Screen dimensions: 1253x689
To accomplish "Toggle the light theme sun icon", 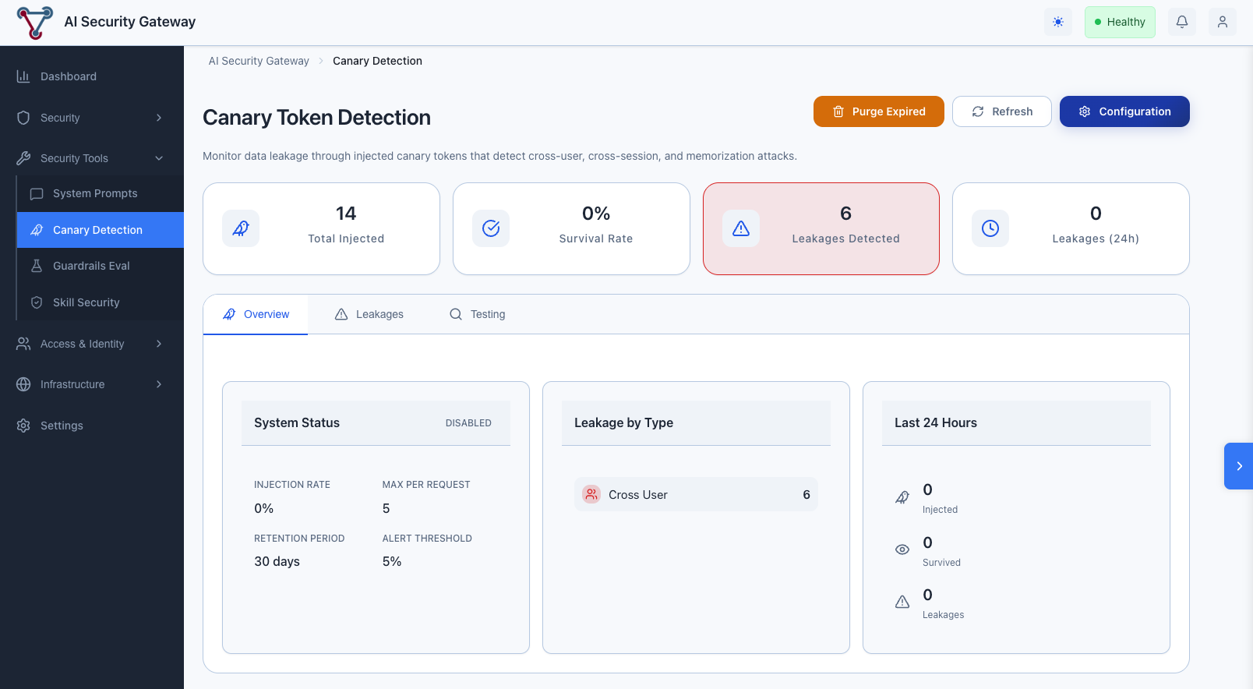I will click(x=1058, y=22).
